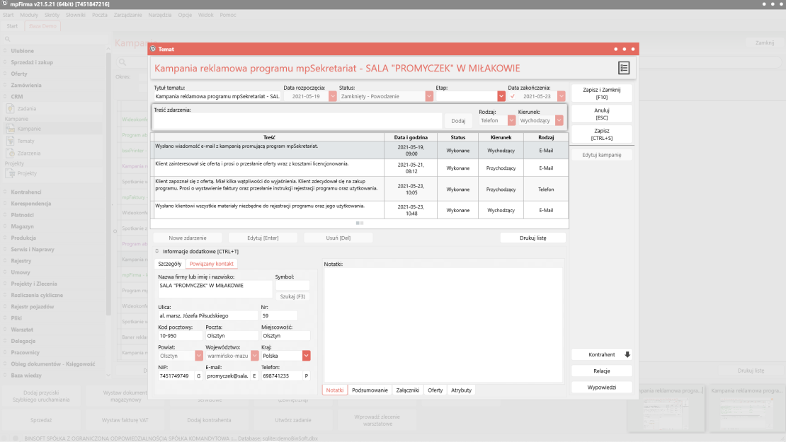Click the Wystaw fakturę VAT shortcut in the main window

pyautogui.click(x=125, y=420)
